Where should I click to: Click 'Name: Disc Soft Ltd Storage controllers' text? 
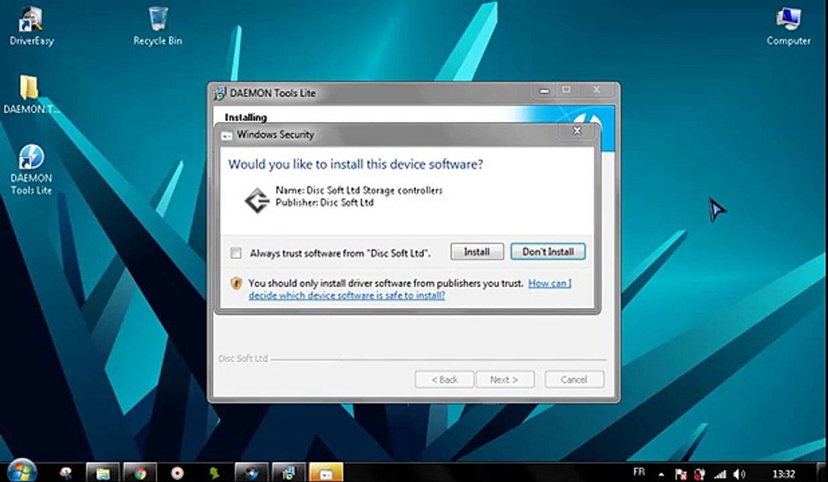[359, 190]
